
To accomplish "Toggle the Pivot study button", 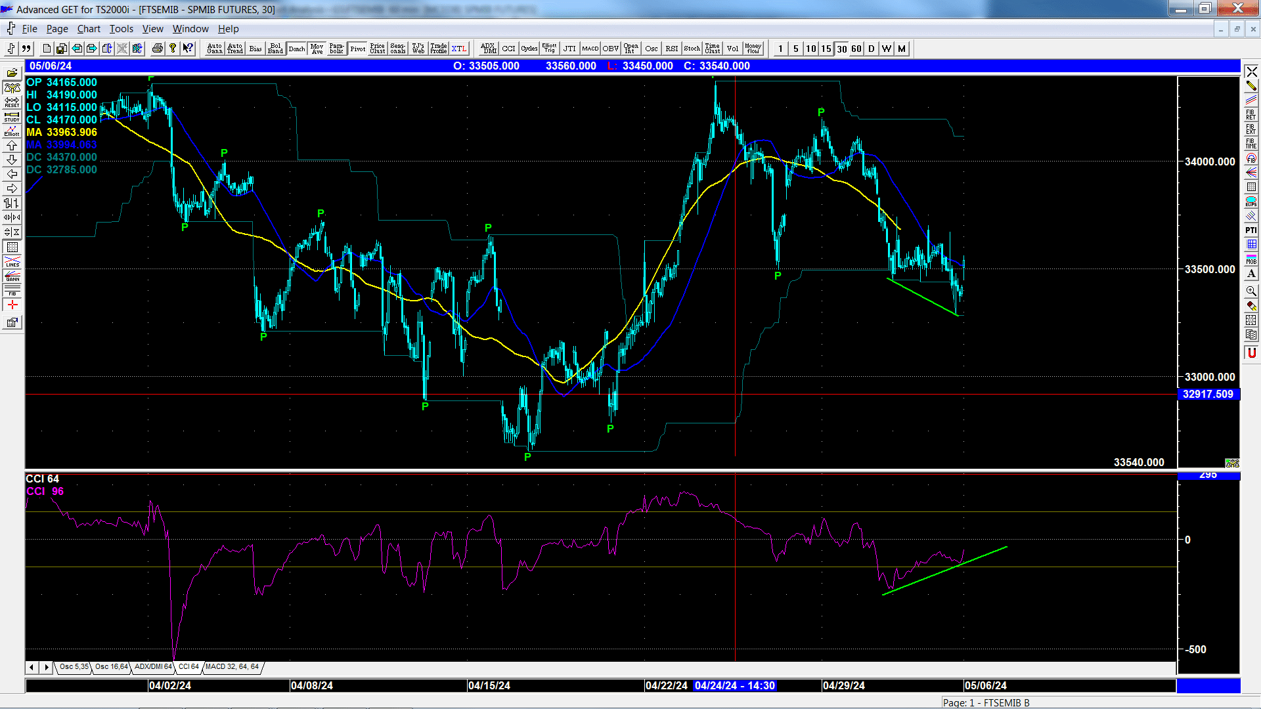I will click(x=358, y=49).
